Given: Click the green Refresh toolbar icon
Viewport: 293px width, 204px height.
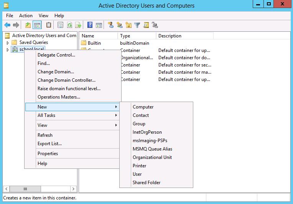Looking at the screenshot, I should tap(69, 25).
